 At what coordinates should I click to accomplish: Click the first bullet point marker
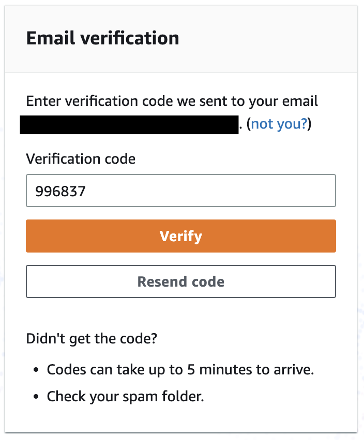[35, 369]
